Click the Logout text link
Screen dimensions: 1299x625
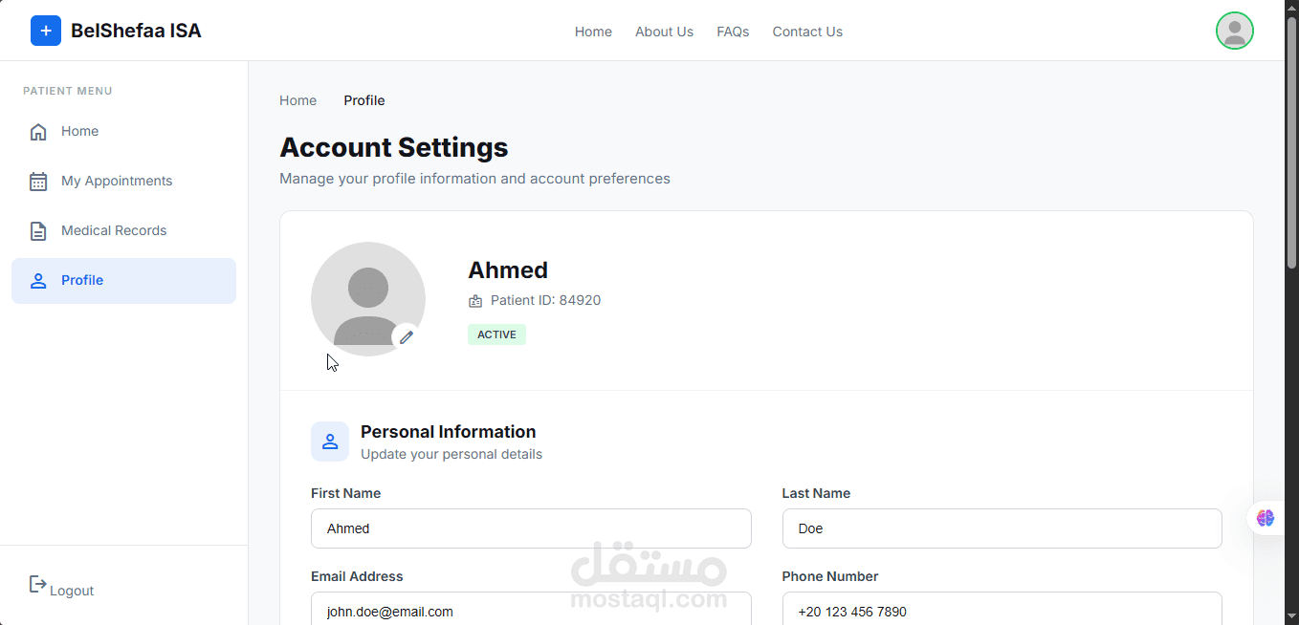(x=72, y=591)
